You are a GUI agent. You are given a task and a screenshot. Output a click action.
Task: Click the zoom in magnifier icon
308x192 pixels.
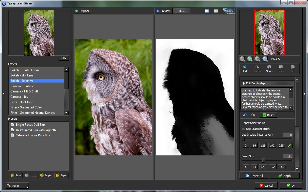pos(250,59)
